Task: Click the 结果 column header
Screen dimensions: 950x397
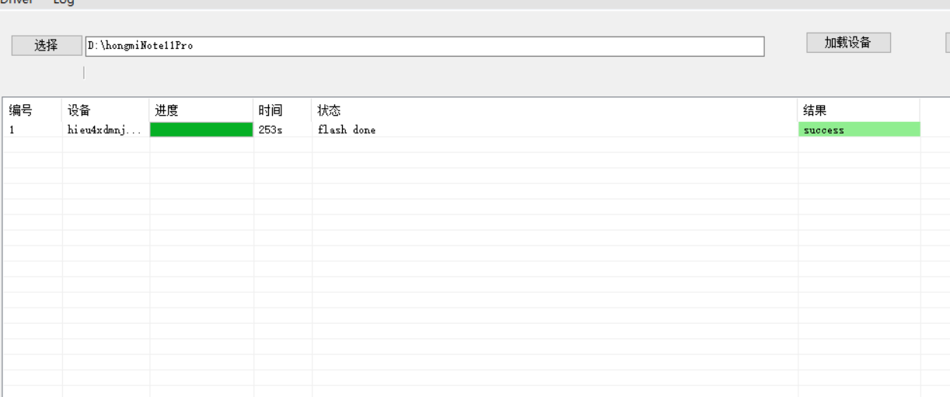Action: coord(859,110)
